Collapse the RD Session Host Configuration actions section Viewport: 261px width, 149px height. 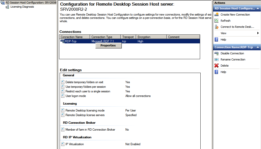click(258, 8)
